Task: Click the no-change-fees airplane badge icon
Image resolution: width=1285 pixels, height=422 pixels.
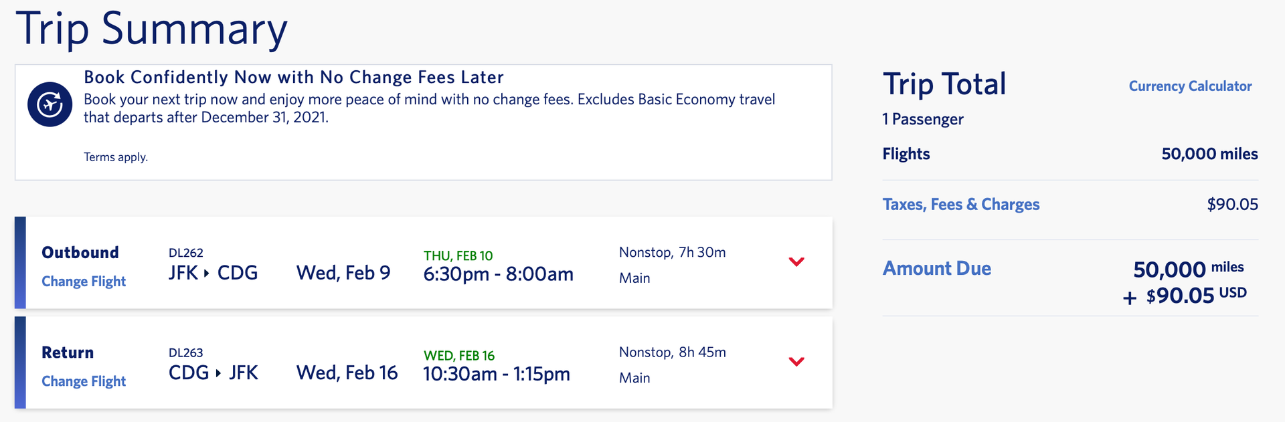Action: (x=49, y=104)
